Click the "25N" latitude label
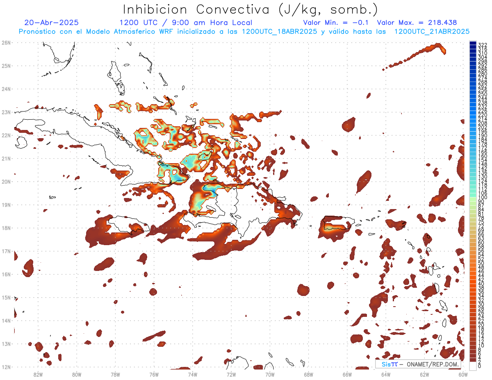Screen dimensions: 492x380 (6, 66)
